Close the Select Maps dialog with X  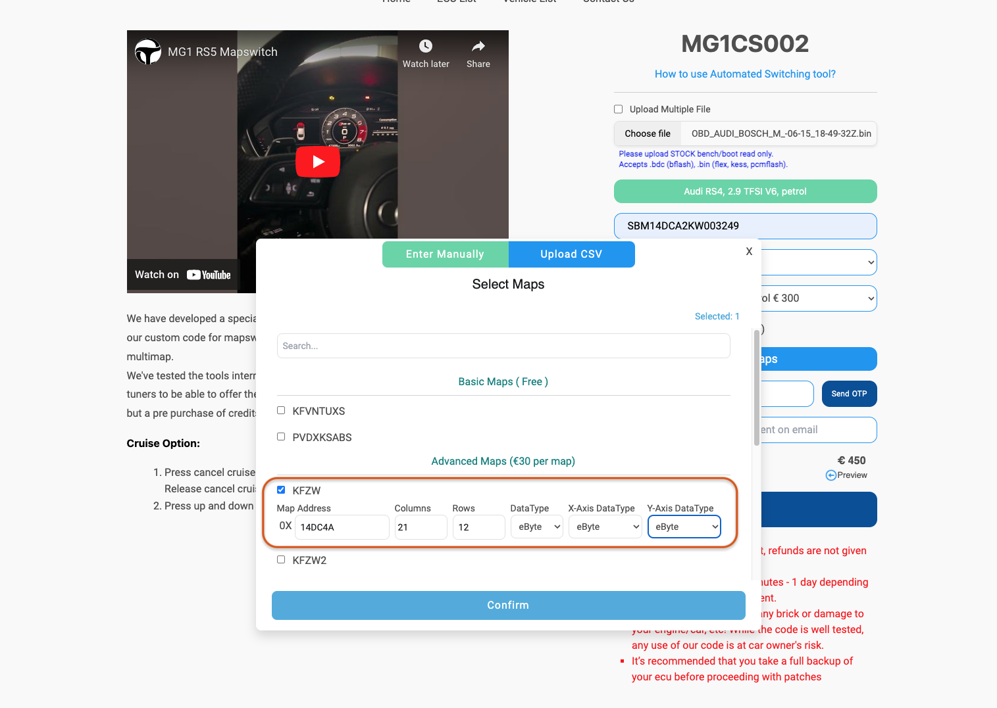click(749, 251)
